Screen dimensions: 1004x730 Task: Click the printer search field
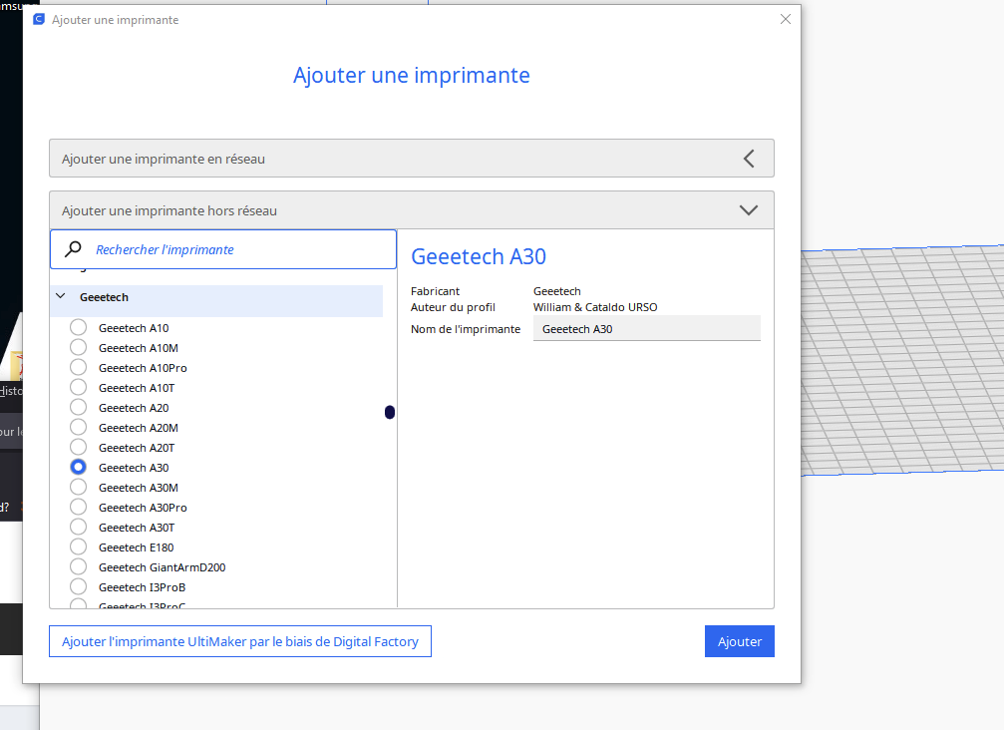click(x=239, y=249)
